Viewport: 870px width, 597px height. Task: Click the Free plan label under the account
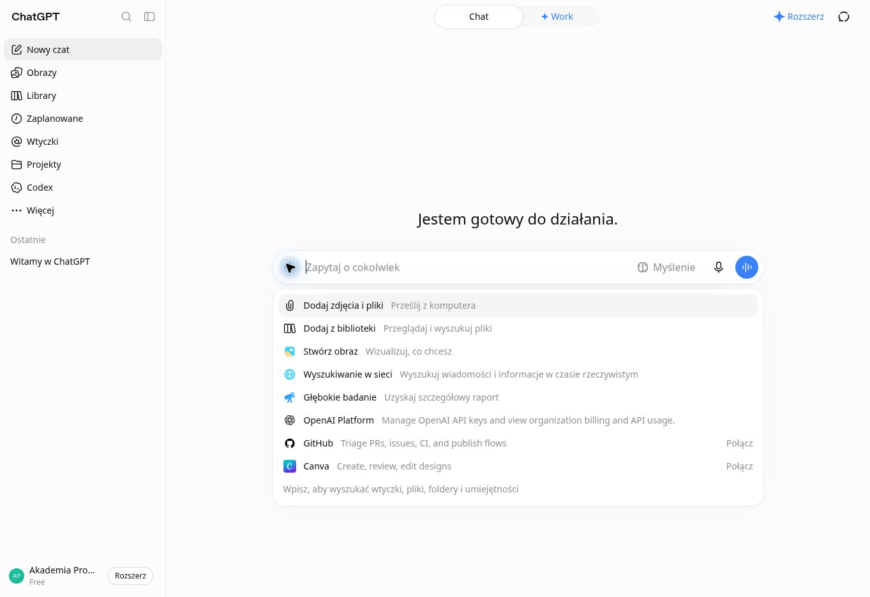pyautogui.click(x=37, y=582)
